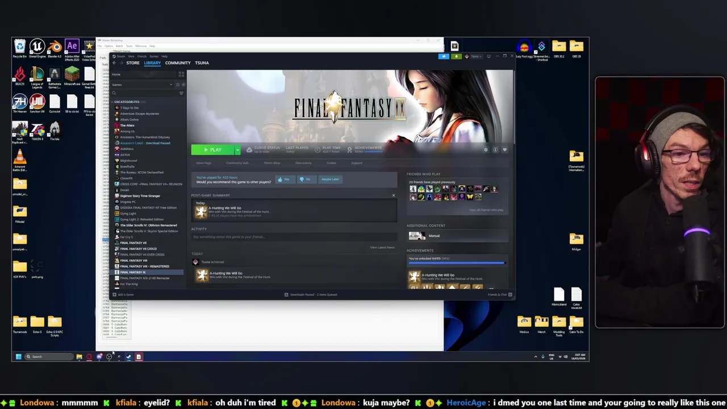Click the Maybe Later button
Screen dimensions: 727x409
pyautogui.click(x=329, y=180)
